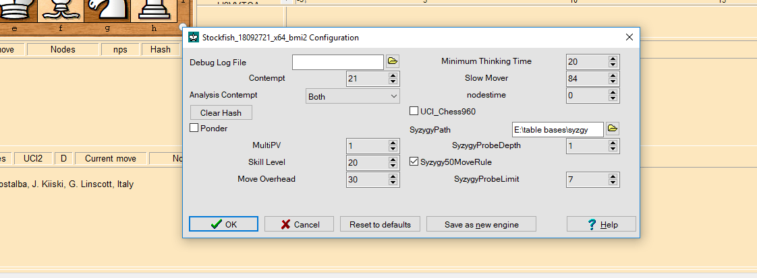Screen dimensions: 757x278
Task: Decrease SyzygyProbeLimit with down arrow
Action: [x=613, y=182]
